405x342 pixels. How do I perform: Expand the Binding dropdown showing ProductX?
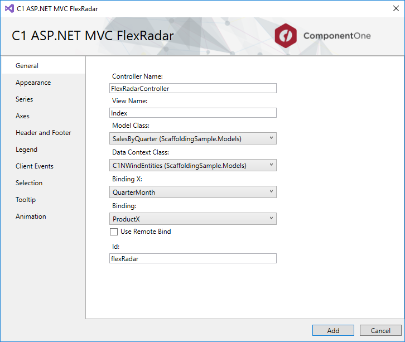[193, 219]
